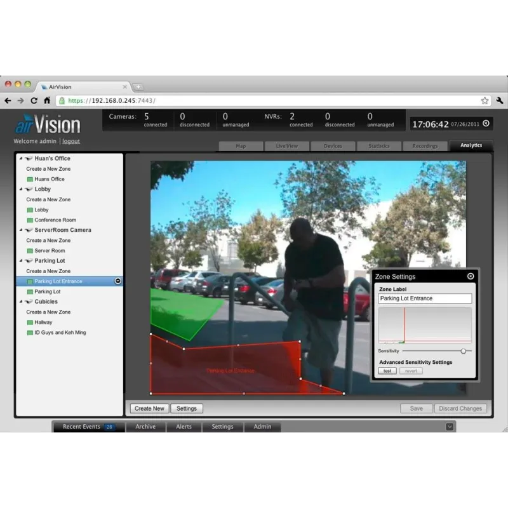This screenshot has width=508, height=508.
Task: Click the Lobby camera icon
Action: (x=29, y=189)
